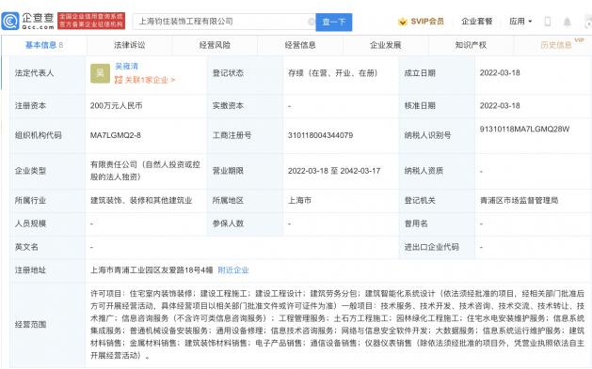Viewport: 592px width, 369px height.
Task: Click the business scope paragraph text
Action: 337,324
